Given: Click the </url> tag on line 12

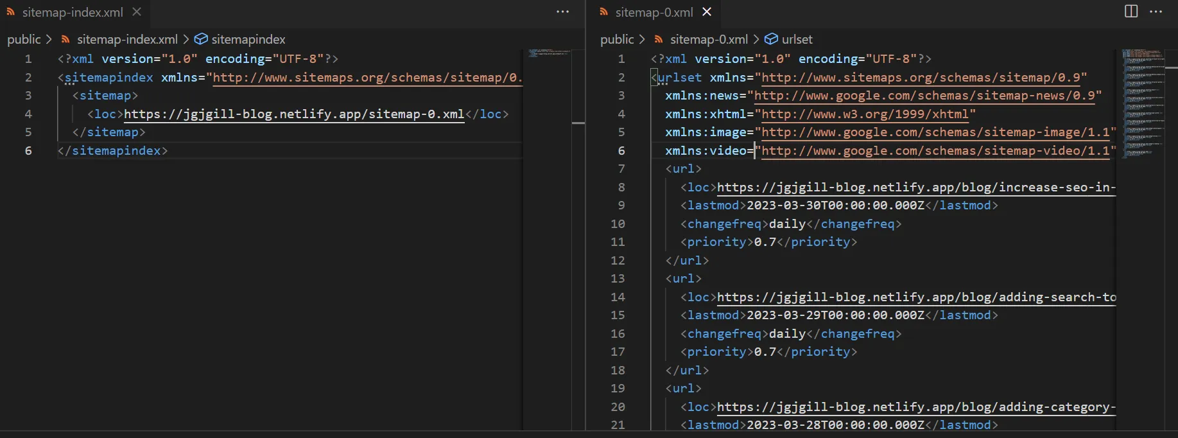Looking at the screenshot, I should click(x=687, y=260).
